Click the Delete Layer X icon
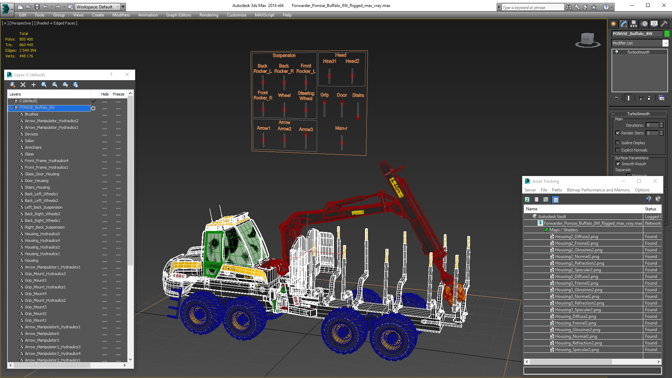This screenshot has width=672, height=378. 23,85
